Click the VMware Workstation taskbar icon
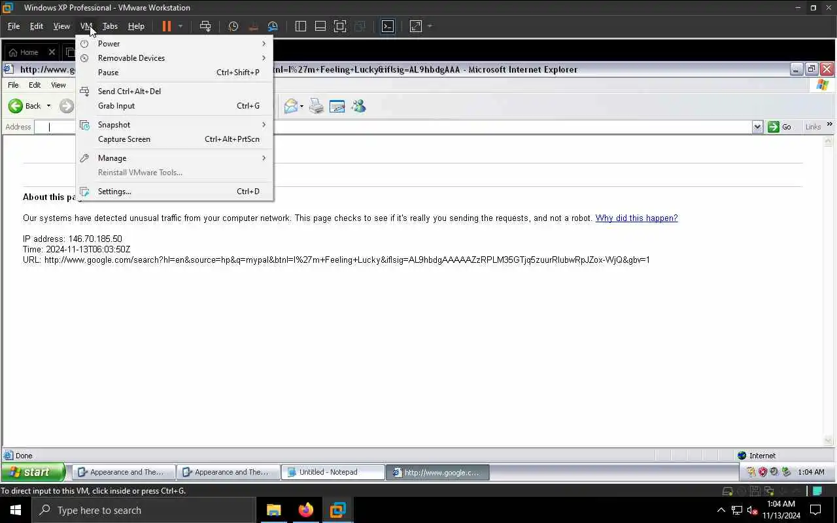The height and width of the screenshot is (523, 837). pos(337,510)
